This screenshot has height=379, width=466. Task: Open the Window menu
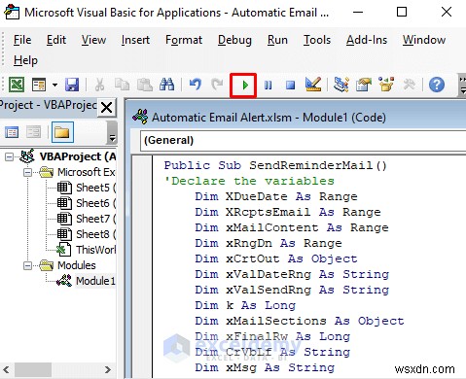[424, 40]
